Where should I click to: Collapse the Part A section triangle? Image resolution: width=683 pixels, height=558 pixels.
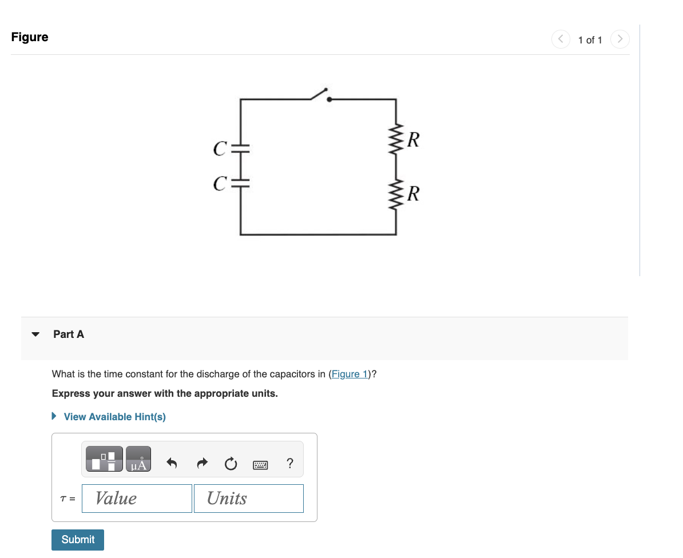34,334
